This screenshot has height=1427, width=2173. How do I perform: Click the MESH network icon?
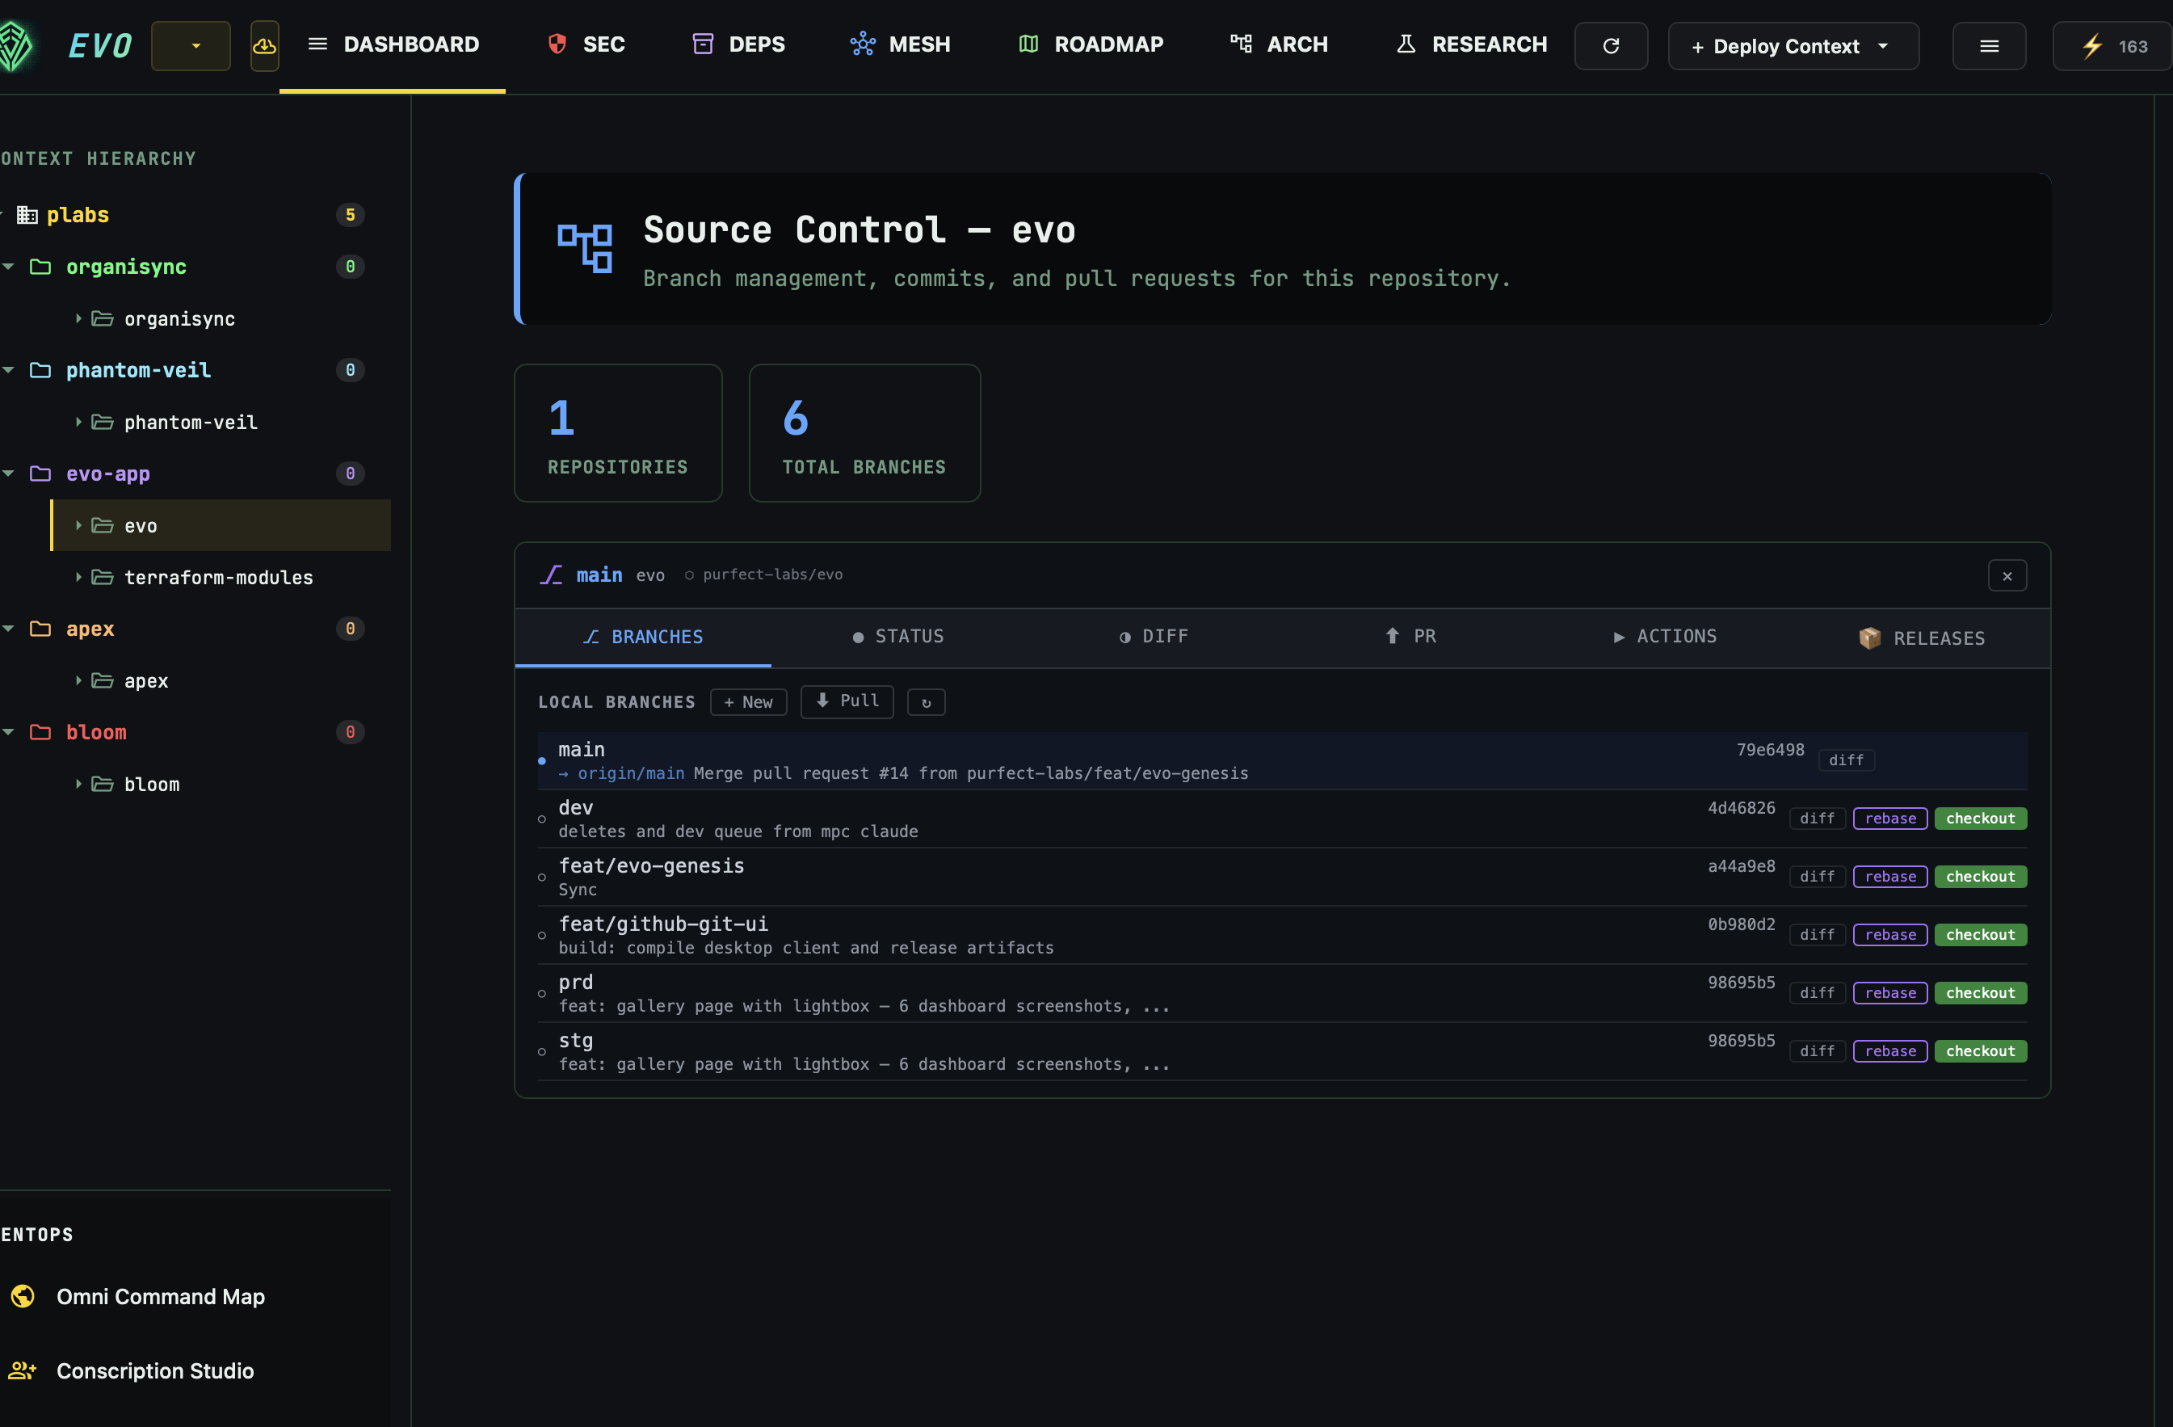(x=863, y=44)
